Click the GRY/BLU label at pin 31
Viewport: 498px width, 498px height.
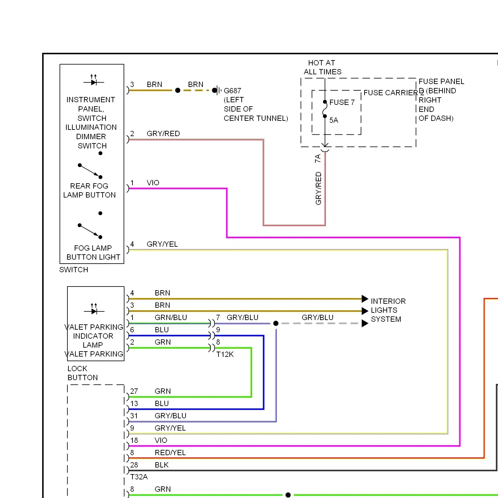click(171, 416)
